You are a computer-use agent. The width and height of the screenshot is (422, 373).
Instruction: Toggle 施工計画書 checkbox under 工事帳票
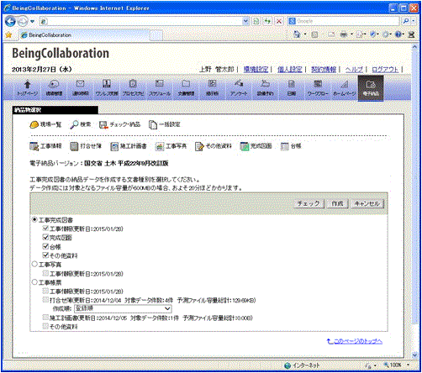tap(45, 318)
